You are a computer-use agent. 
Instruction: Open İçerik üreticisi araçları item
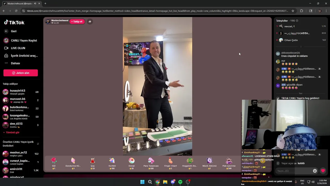pos(21,56)
